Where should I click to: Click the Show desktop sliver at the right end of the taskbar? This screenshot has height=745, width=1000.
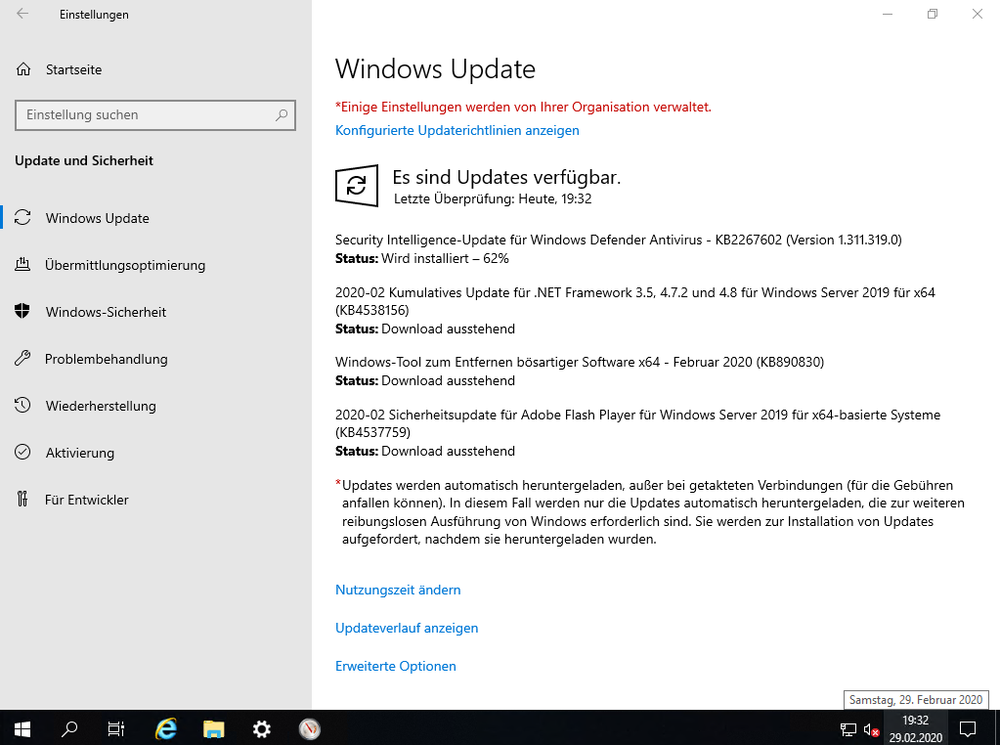[997, 728]
